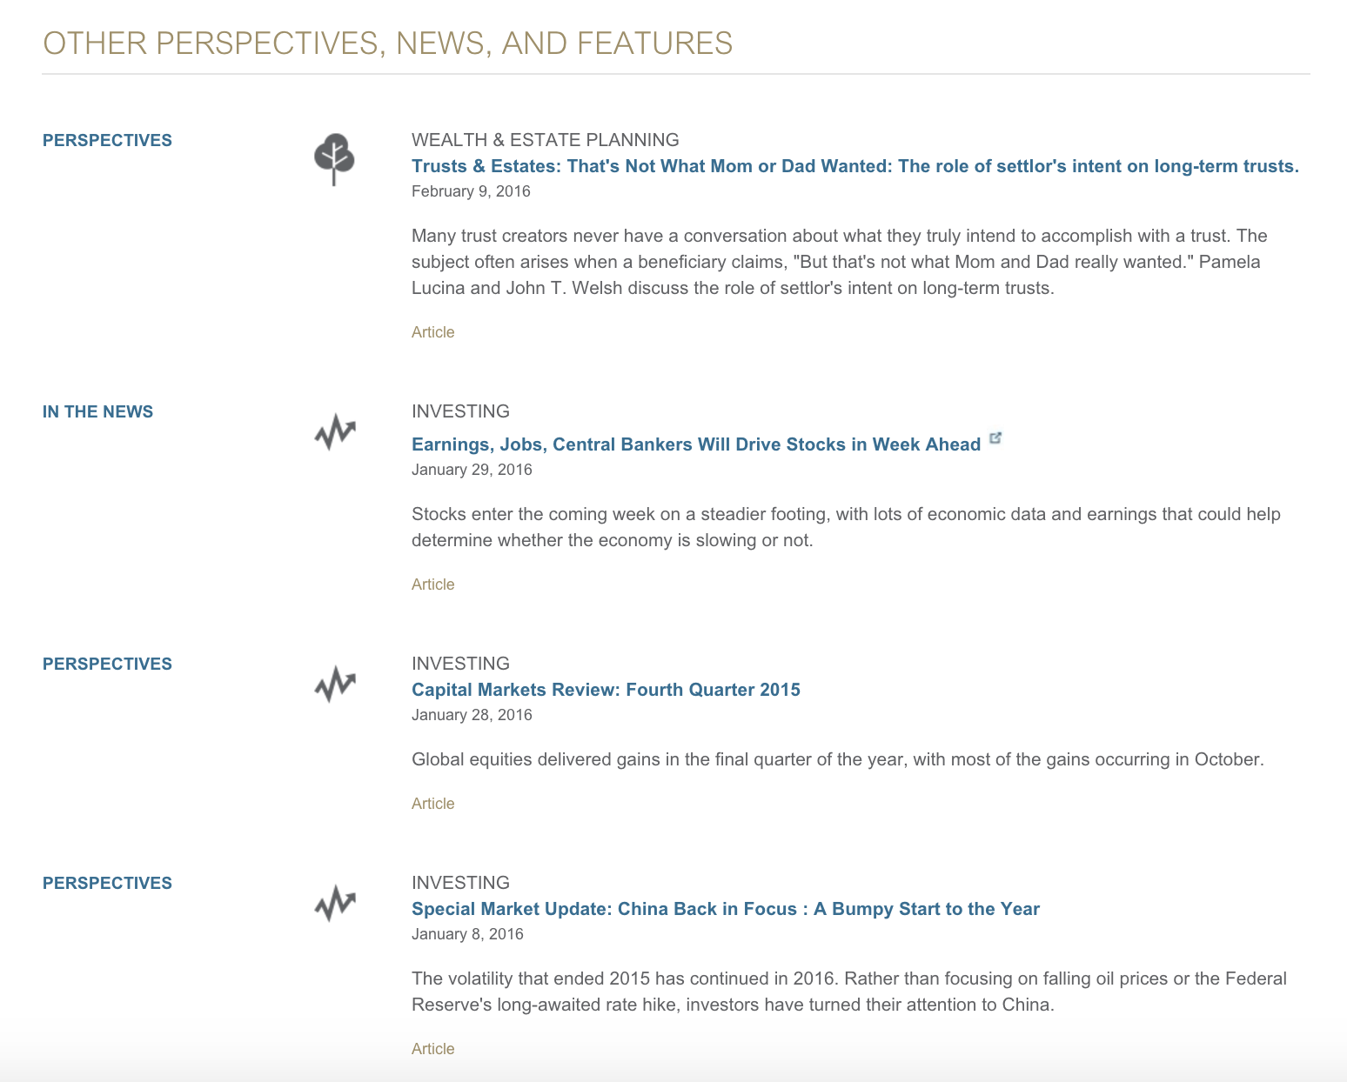Click PERSPECTIVES label next to Capital Markets Review
Screen dimensions: 1347x1082
(107, 664)
